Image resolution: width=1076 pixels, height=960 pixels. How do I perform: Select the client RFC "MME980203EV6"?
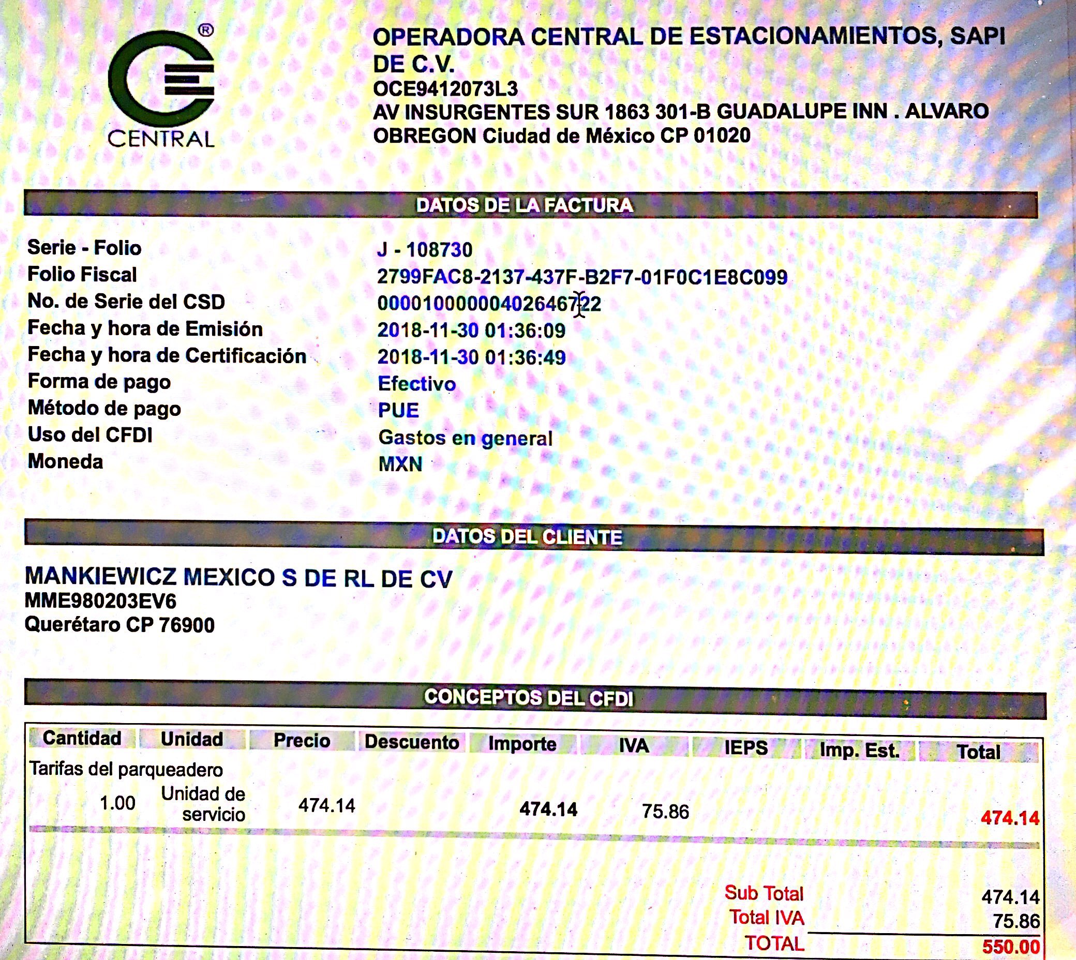(100, 601)
